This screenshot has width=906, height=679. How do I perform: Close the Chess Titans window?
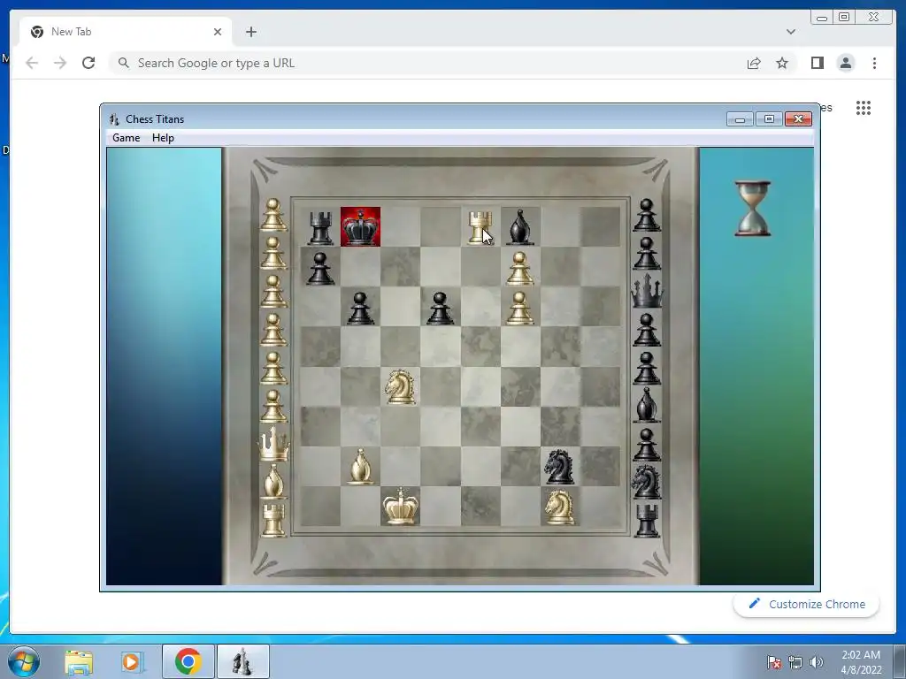[x=799, y=119]
